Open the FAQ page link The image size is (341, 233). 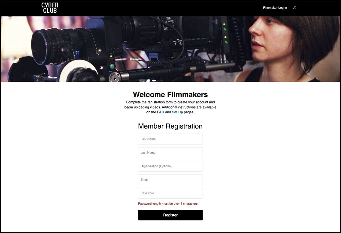[161, 112]
